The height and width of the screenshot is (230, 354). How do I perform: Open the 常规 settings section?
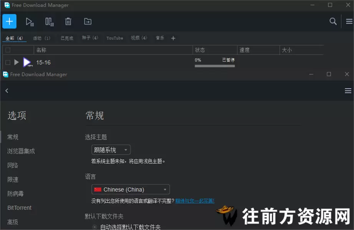(13, 137)
